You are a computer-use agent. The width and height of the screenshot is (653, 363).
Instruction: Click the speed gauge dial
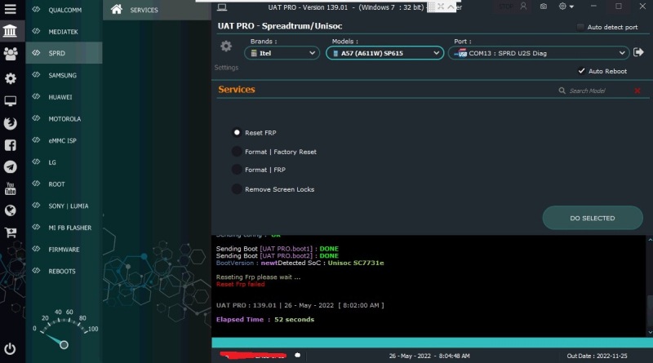point(64,330)
